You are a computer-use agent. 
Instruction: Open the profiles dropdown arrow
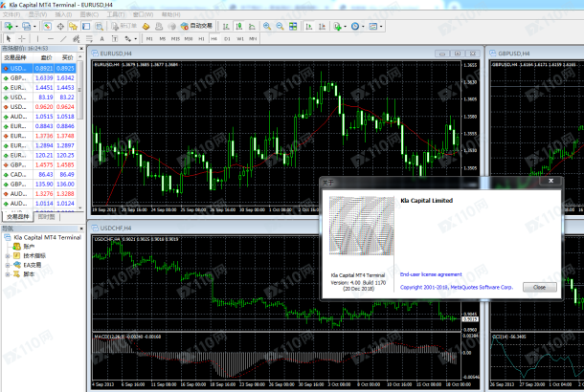click(x=34, y=27)
